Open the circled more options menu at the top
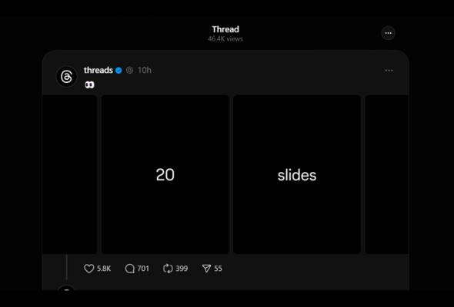The height and width of the screenshot is (307, 454). click(x=389, y=33)
